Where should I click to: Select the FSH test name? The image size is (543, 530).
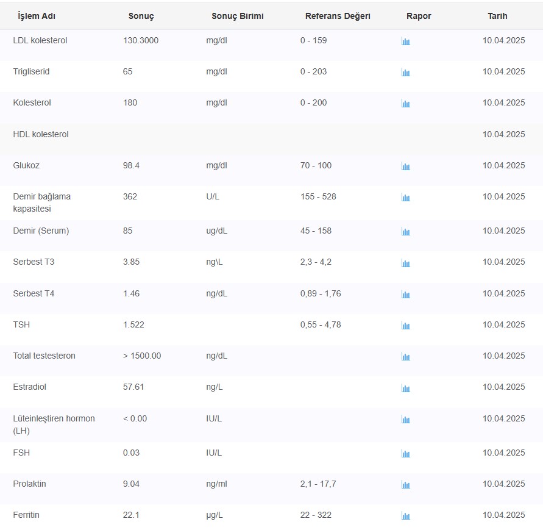tap(21, 453)
